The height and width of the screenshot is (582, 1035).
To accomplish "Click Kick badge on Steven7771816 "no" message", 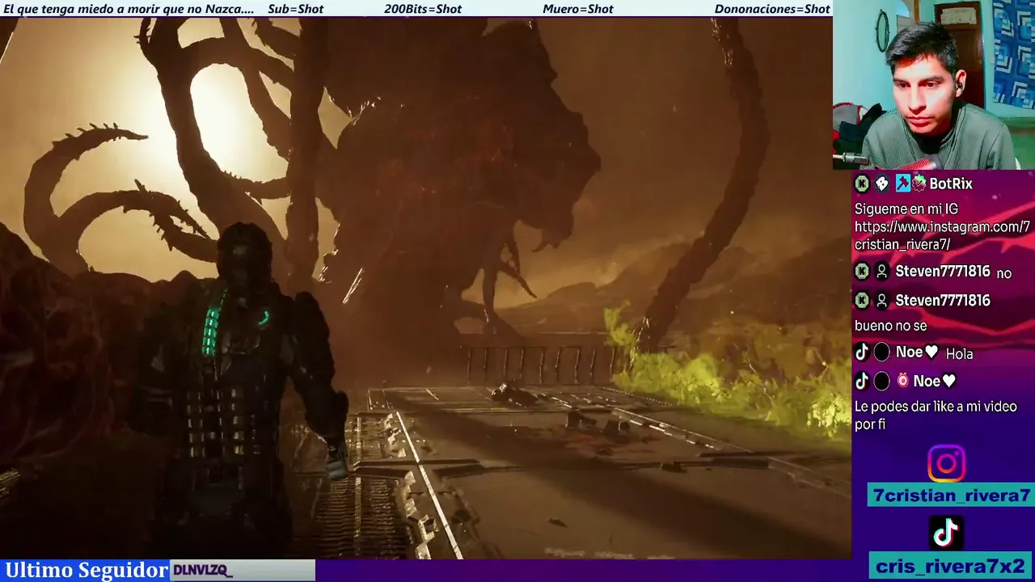I will (862, 272).
